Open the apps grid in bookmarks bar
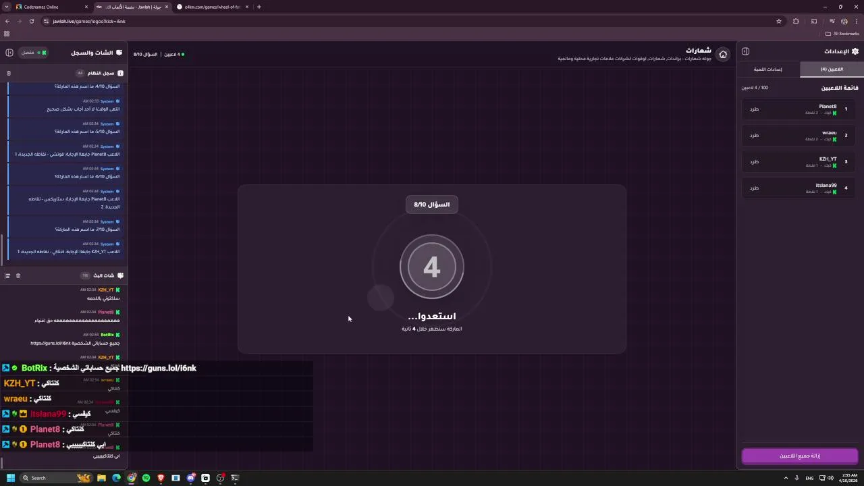The width and height of the screenshot is (864, 486). [x=7, y=33]
